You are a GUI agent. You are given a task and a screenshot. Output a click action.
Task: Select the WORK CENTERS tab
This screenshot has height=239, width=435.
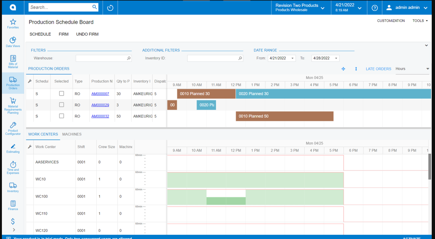coord(43,134)
